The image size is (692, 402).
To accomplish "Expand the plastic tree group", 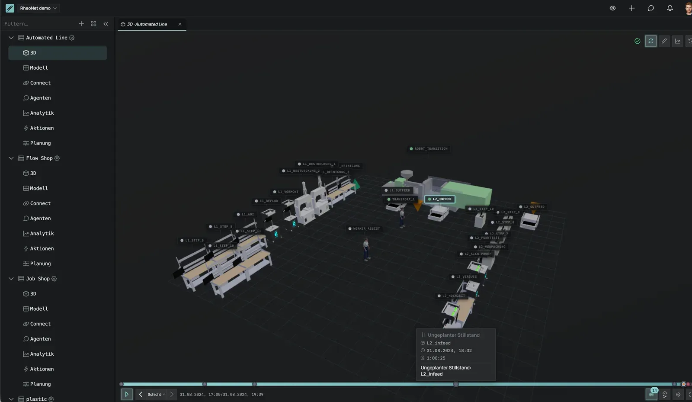I will pyautogui.click(x=11, y=399).
